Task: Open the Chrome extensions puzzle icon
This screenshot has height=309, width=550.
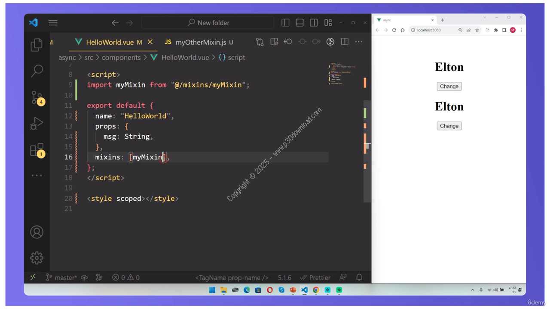Action: [x=496, y=30]
